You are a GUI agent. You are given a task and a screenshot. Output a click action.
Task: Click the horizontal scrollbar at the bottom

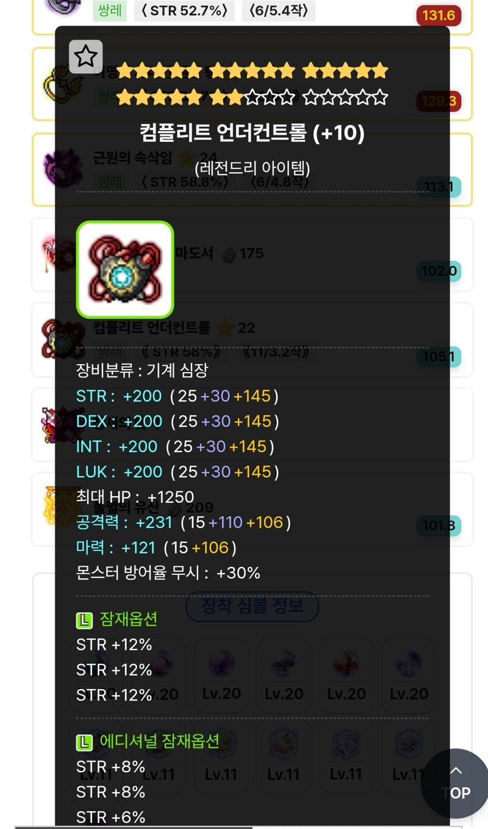coord(134,827)
